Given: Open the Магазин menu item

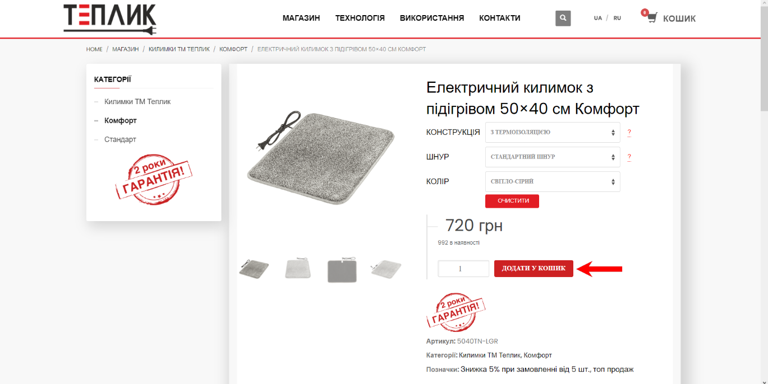Looking at the screenshot, I should (x=301, y=18).
